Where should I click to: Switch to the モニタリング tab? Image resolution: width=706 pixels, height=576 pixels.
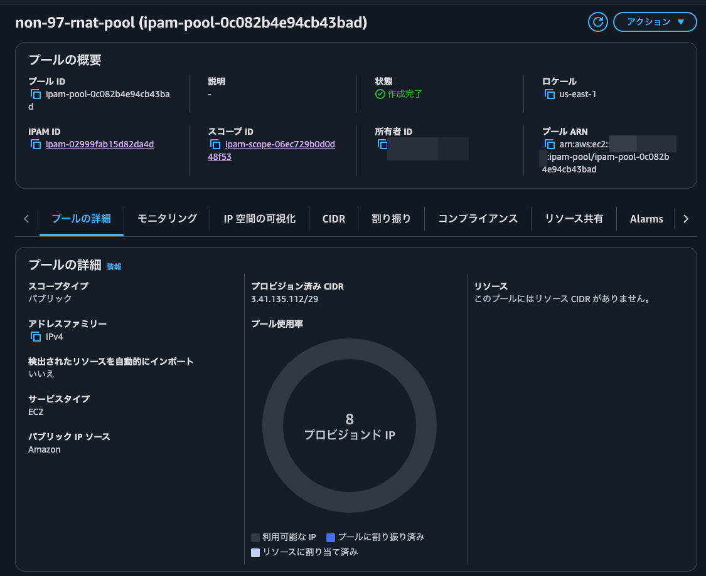point(166,219)
